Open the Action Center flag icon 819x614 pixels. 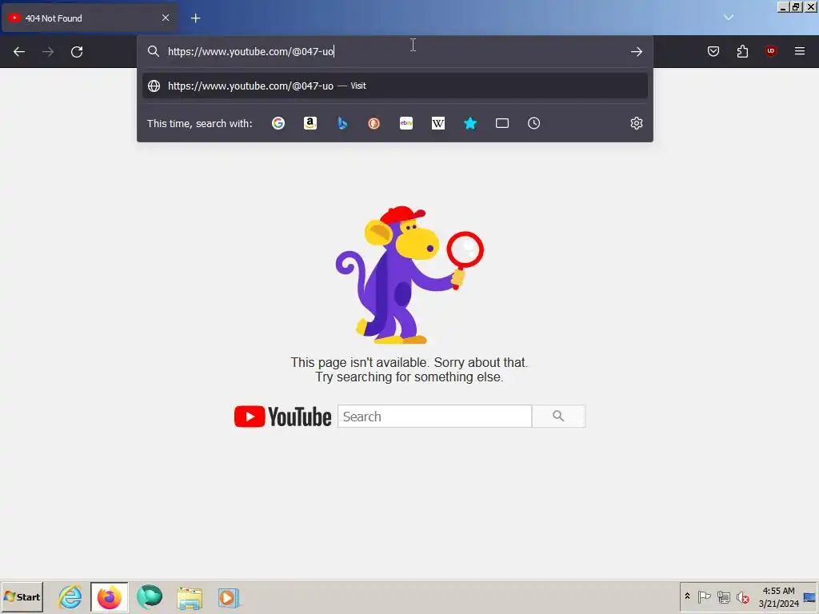coord(704,596)
